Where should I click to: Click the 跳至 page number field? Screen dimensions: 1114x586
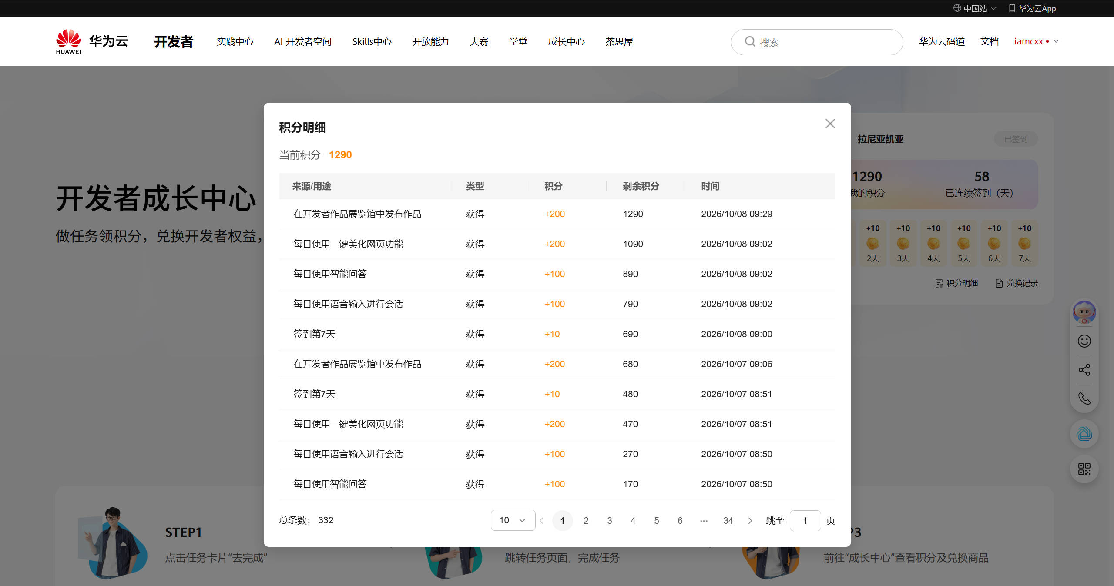[805, 521]
